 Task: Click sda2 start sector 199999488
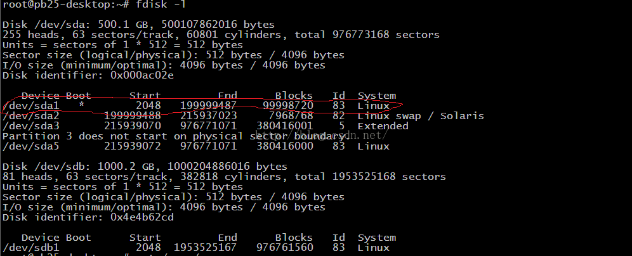132,116
